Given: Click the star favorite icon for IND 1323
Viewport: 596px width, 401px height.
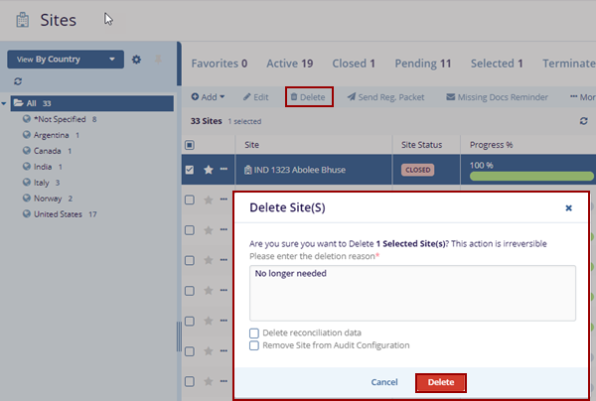Looking at the screenshot, I should (209, 170).
